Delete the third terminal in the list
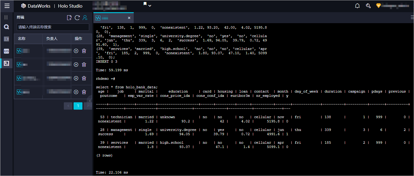The height and width of the screenshot is (176, 414). tap(84, 78)
